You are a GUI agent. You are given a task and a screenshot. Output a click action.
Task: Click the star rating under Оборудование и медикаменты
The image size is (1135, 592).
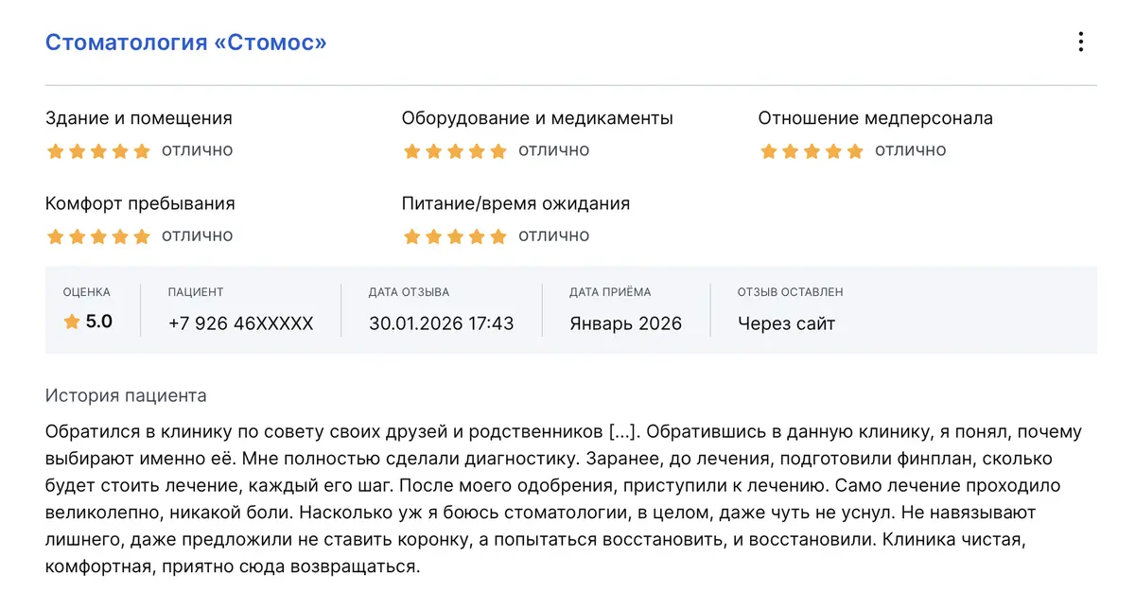[455, 151]
